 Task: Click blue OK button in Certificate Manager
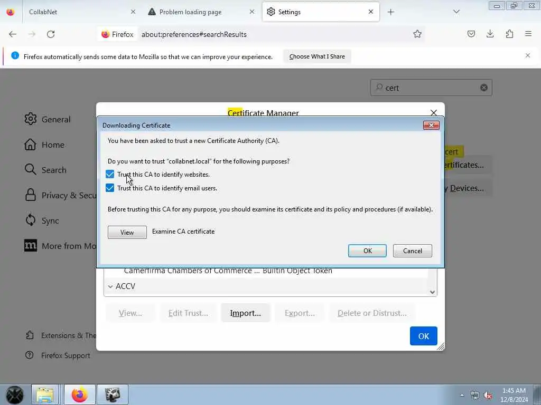point(423,336)
